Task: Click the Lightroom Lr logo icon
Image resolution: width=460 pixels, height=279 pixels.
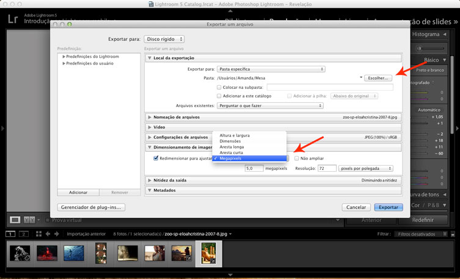Action: tap(12, 17)
